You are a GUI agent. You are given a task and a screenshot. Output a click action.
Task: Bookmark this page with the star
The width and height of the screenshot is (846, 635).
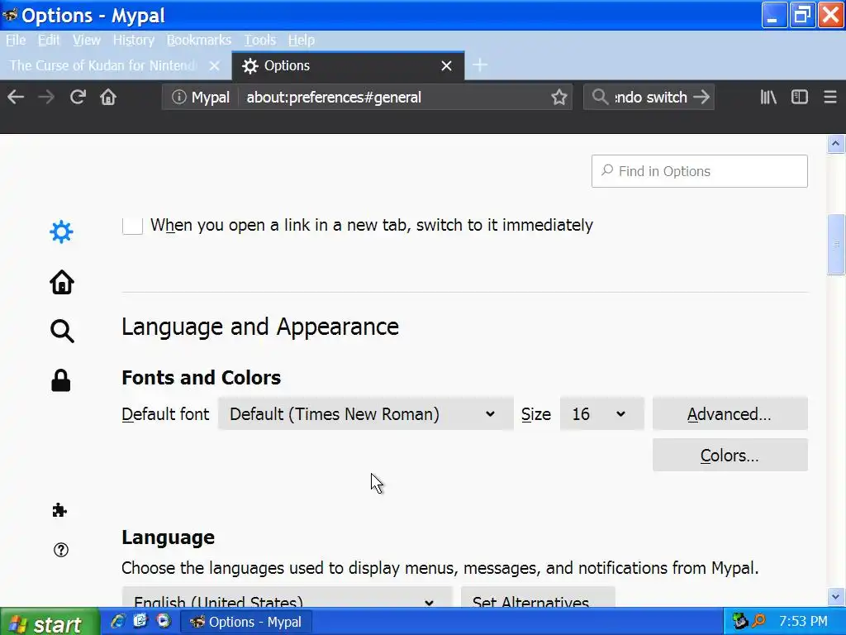pos(559,98)
